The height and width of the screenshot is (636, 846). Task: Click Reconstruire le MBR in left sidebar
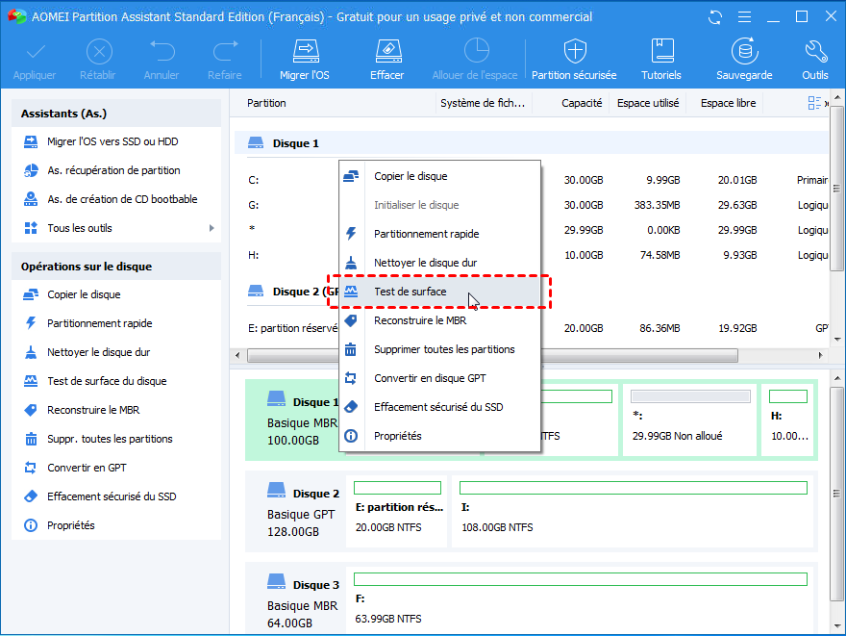click(x=93, y=410)
